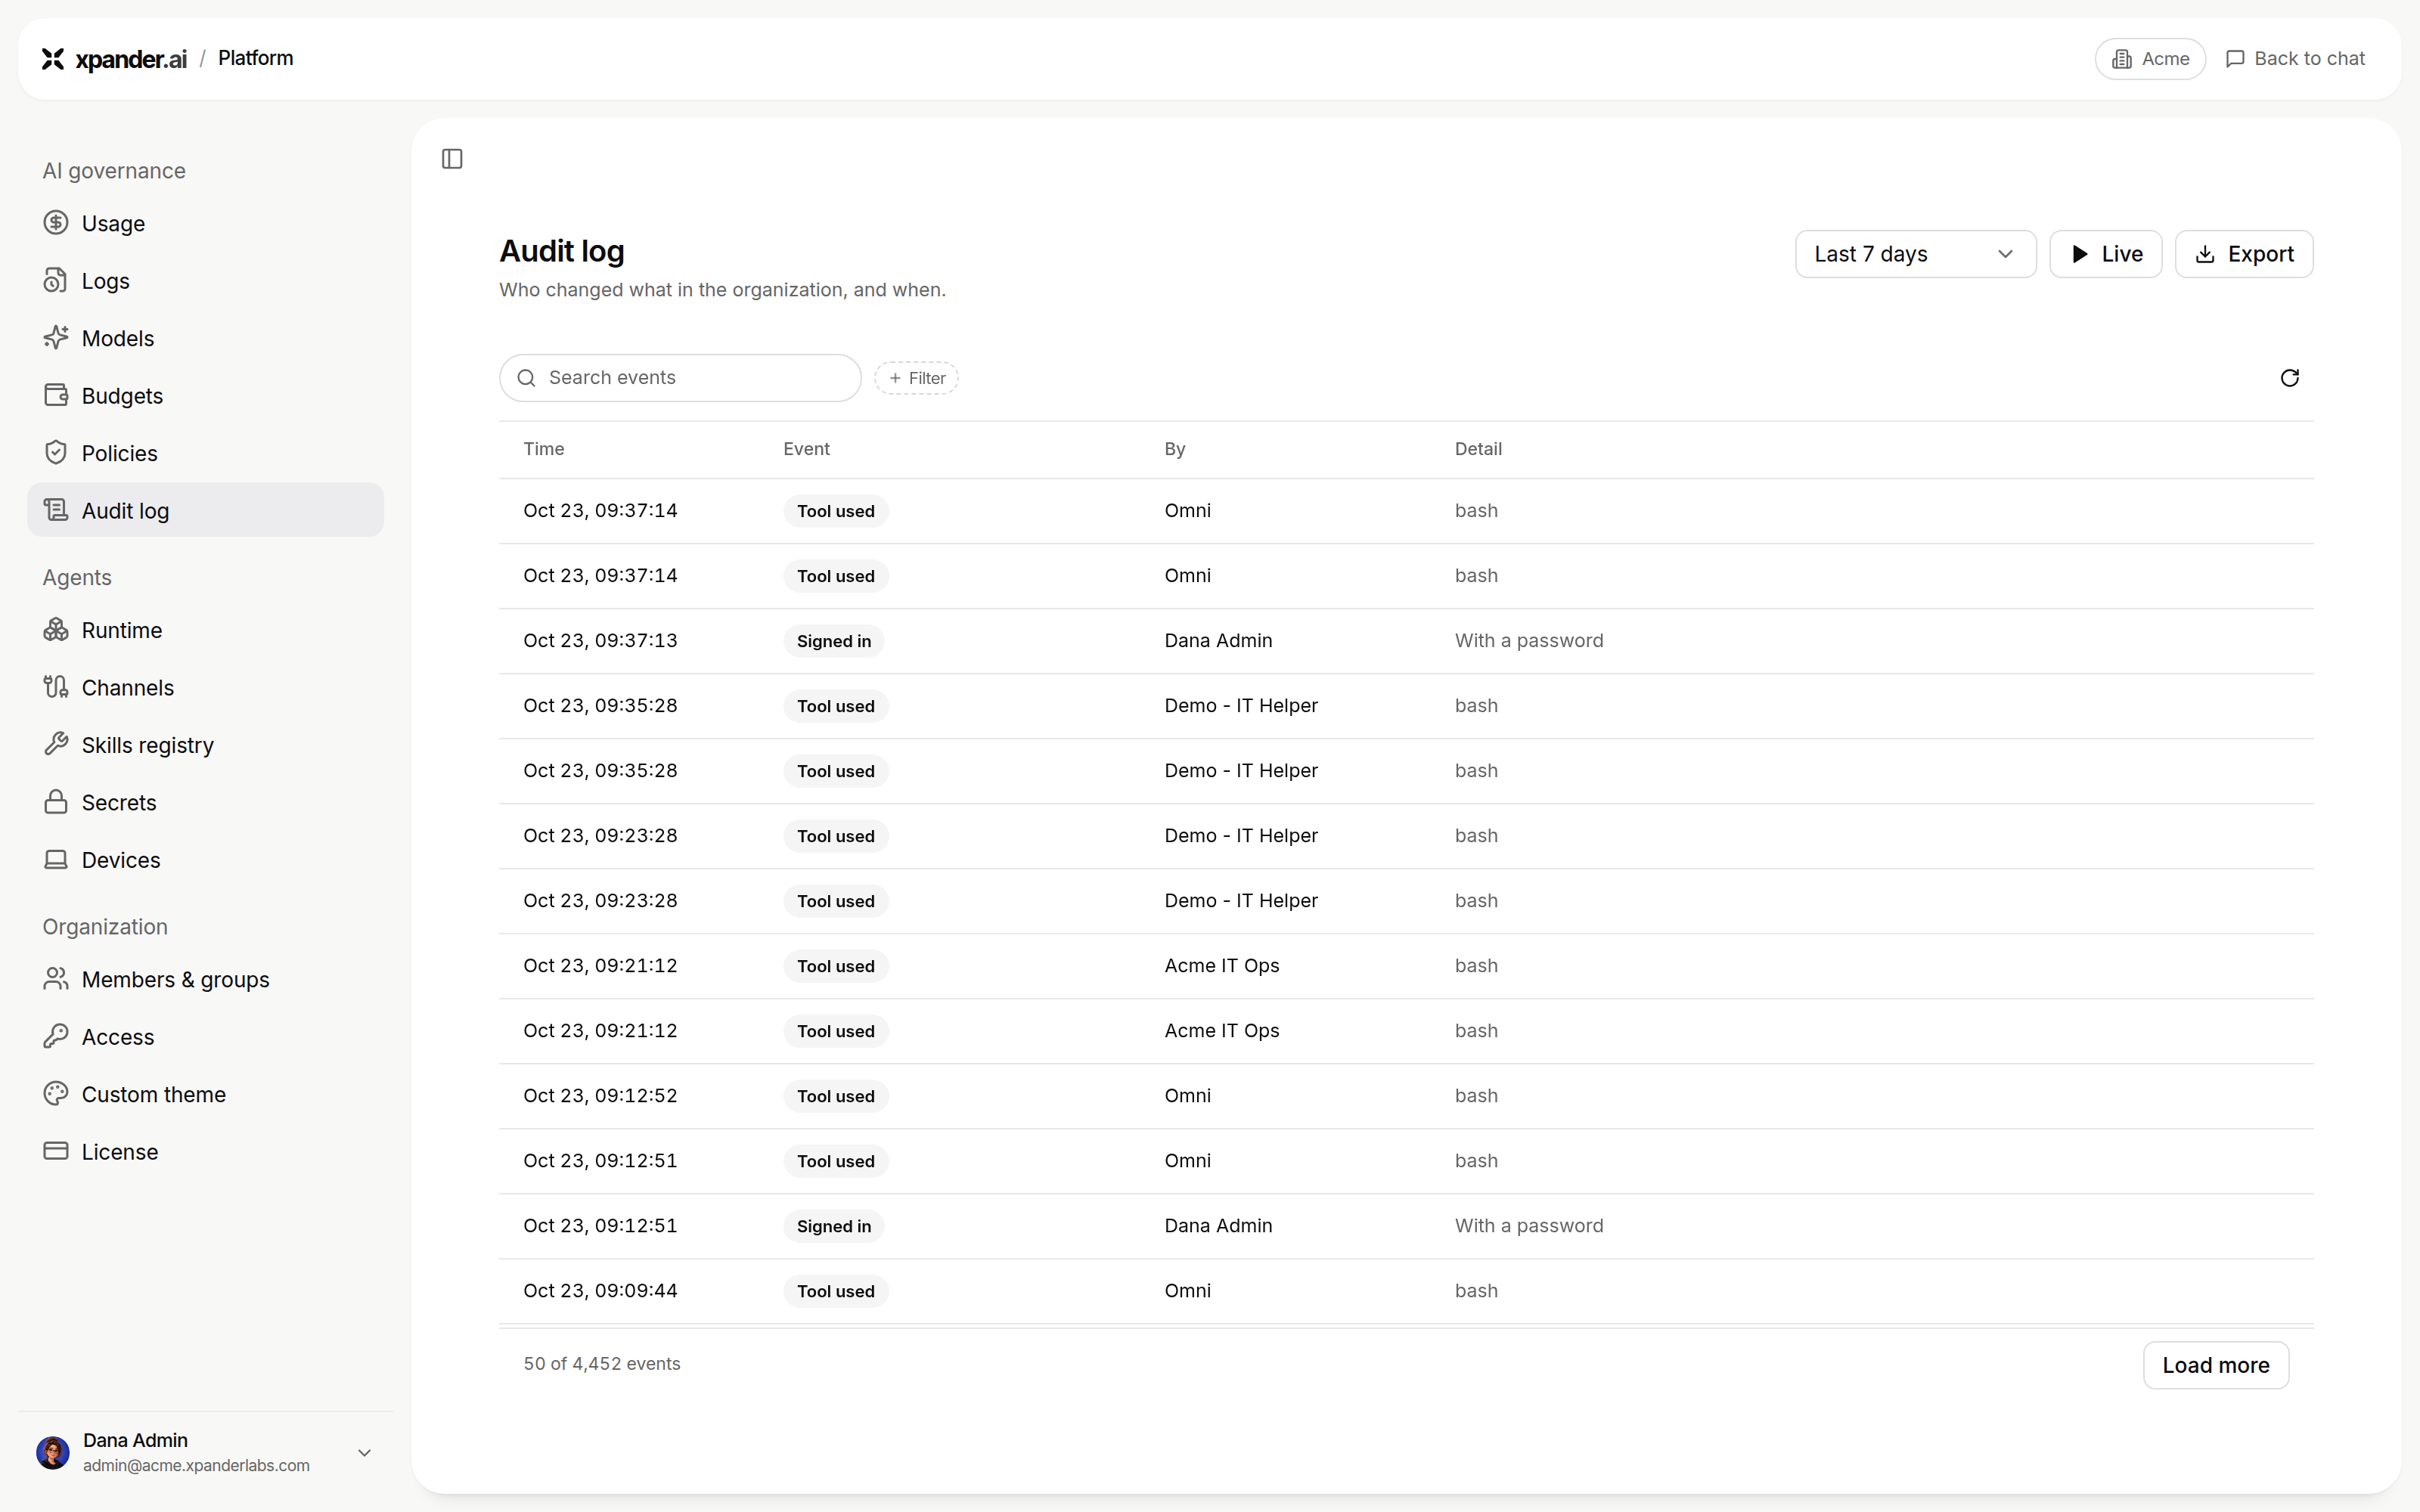Click the Skills registry wrench icon
Image resolution: width=2420 pixels, height=1512 pixels.
click(56, 745)
